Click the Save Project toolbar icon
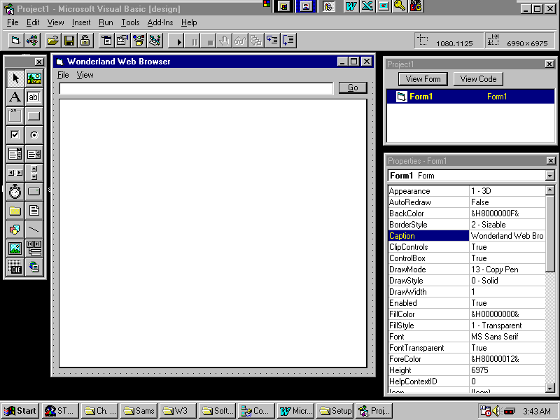The width and height of the screenshot is (560, 420). pyautogui.click(x=69, y=41)
